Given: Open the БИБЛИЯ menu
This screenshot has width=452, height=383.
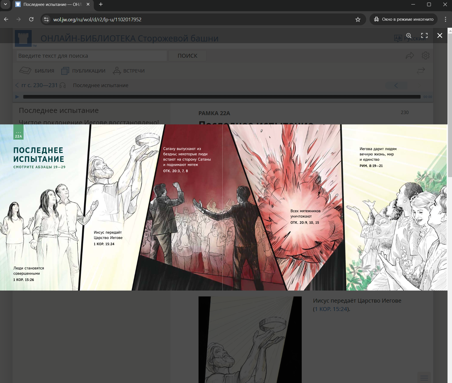Looking at the screenshot, I should [x=37, y=71].
